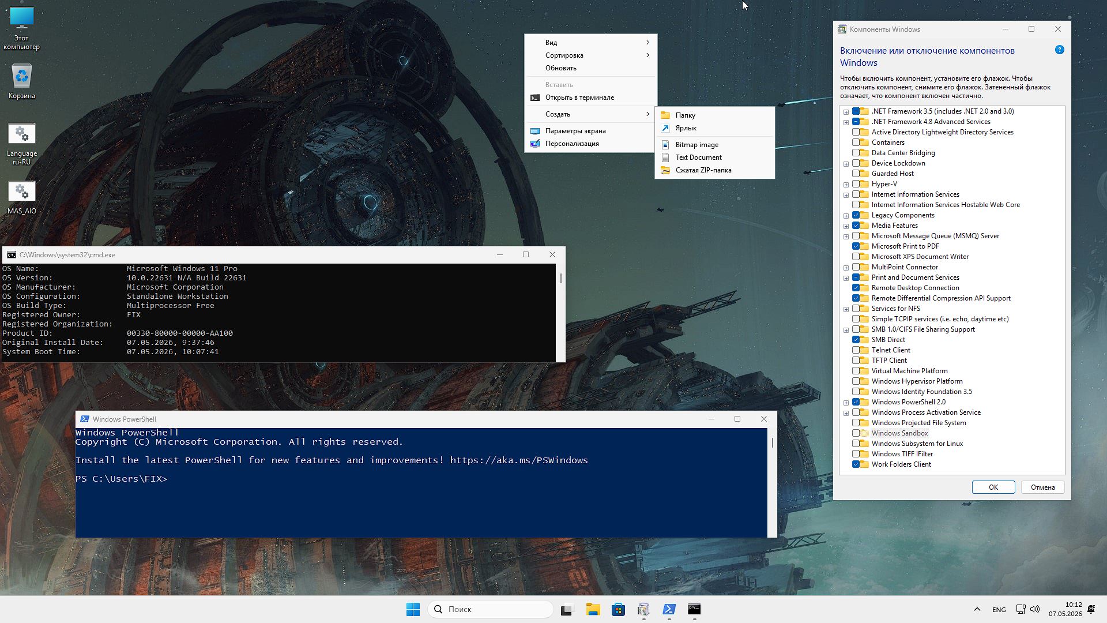Click the Windows Start button in the taskbar
1107x623 pixels.
coord(413,609)
